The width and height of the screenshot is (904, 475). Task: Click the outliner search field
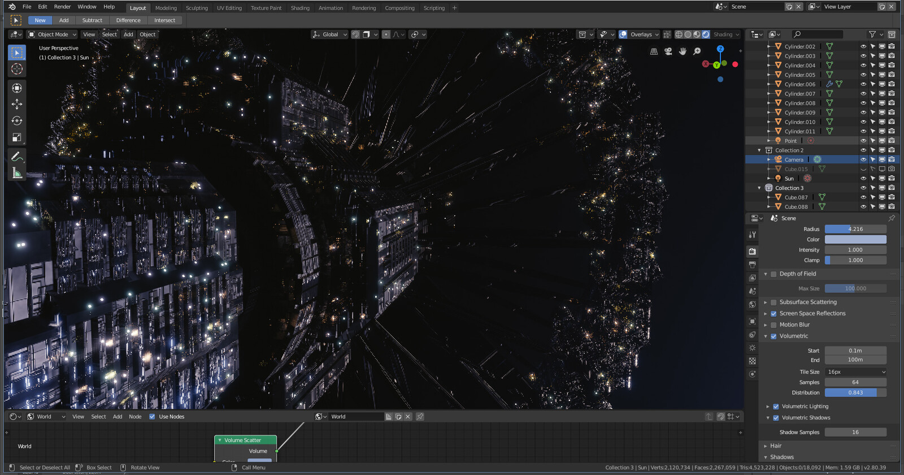(817, 34)
